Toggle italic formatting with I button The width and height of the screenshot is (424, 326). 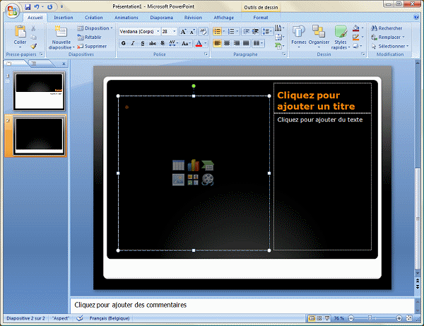[x=133, y=43]
